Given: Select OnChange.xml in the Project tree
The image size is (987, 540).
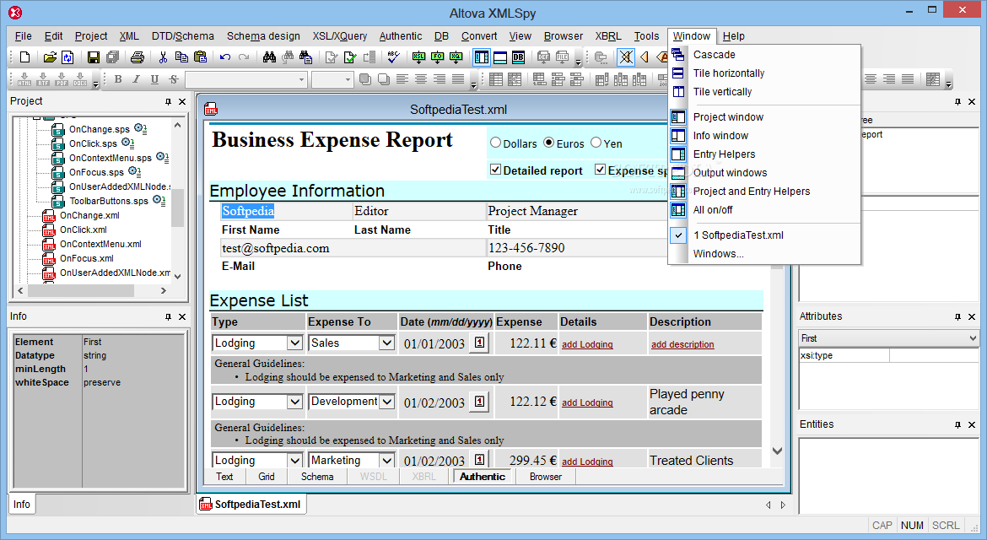Looking at the screenshot, I should coord(89,215).
